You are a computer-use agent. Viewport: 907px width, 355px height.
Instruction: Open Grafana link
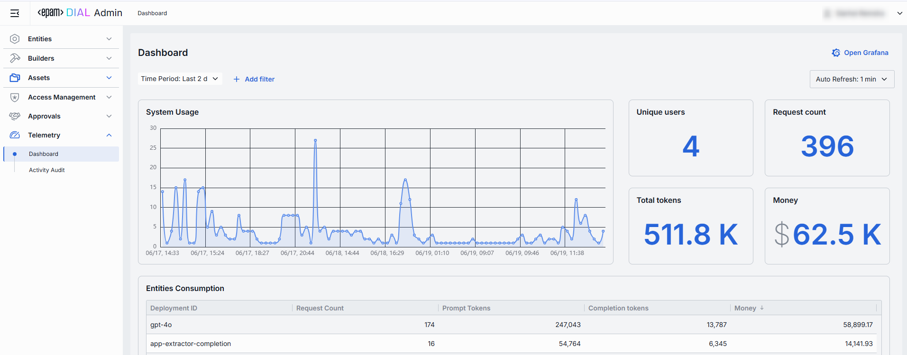[866, 53]
